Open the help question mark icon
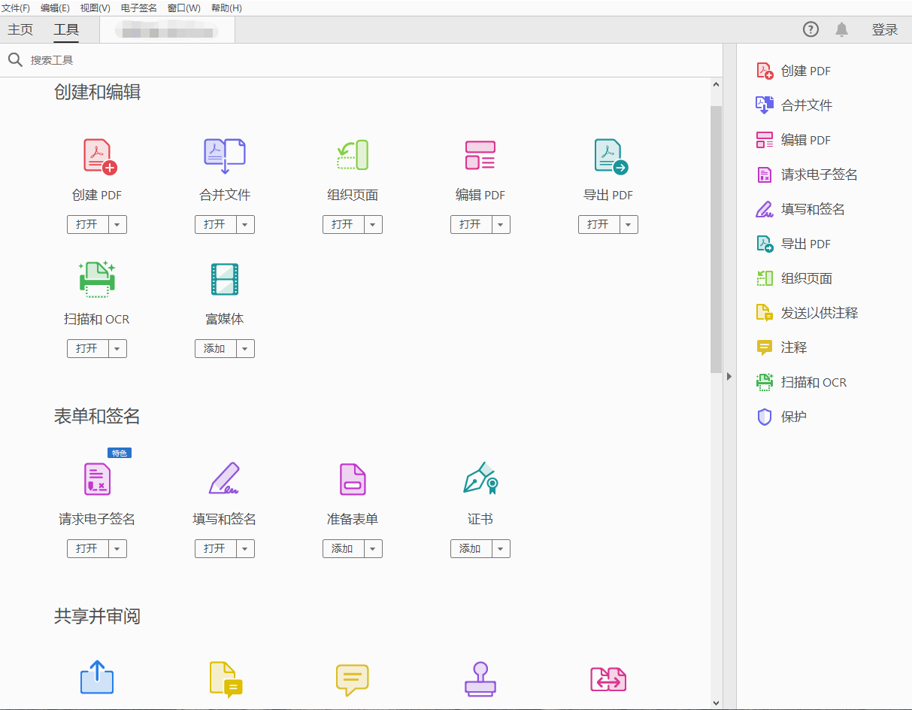Image resolution: width=912 pixels, height=710 pixels. (810, 29)
